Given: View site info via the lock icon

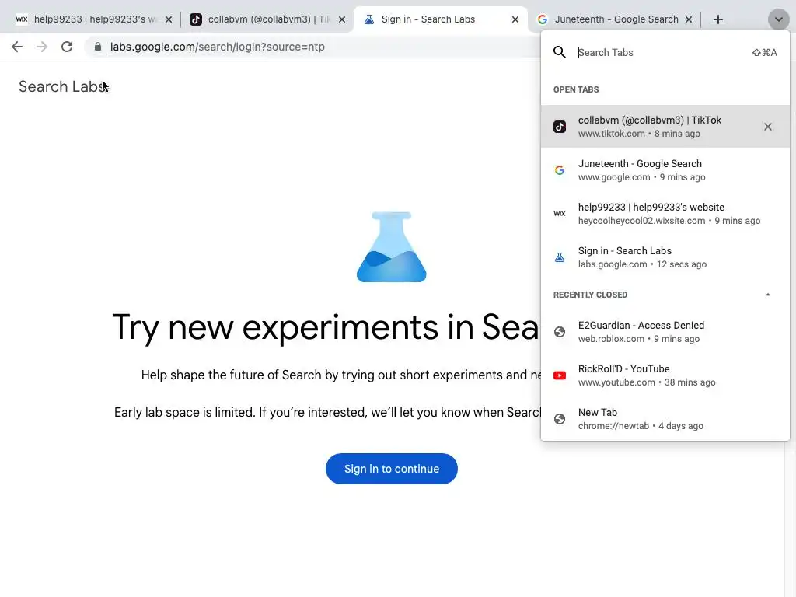Looking at the screenshot, I should (98, 47).
